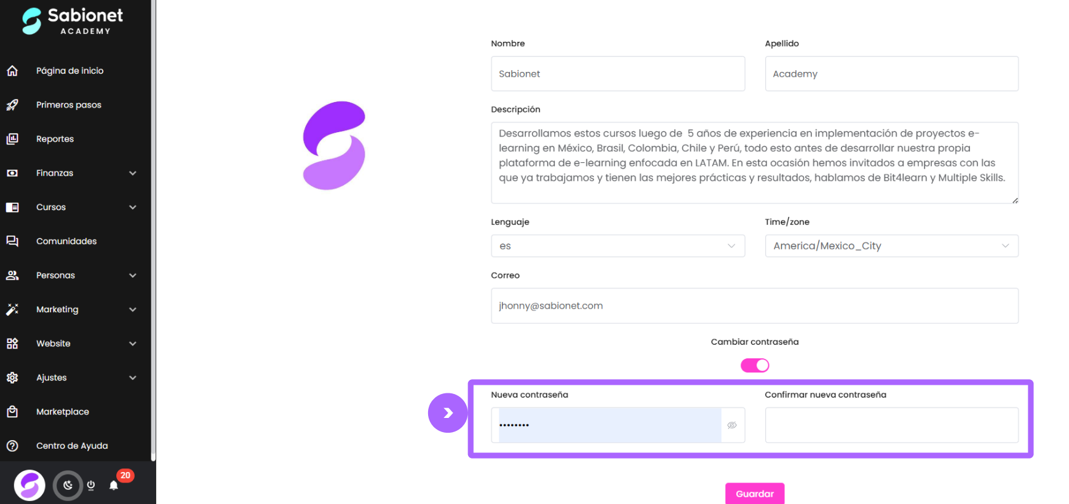1069x504 pixels.
Task: Open Reportes via its chart icon
Action: pyautogui.click(x=12, y=139)
